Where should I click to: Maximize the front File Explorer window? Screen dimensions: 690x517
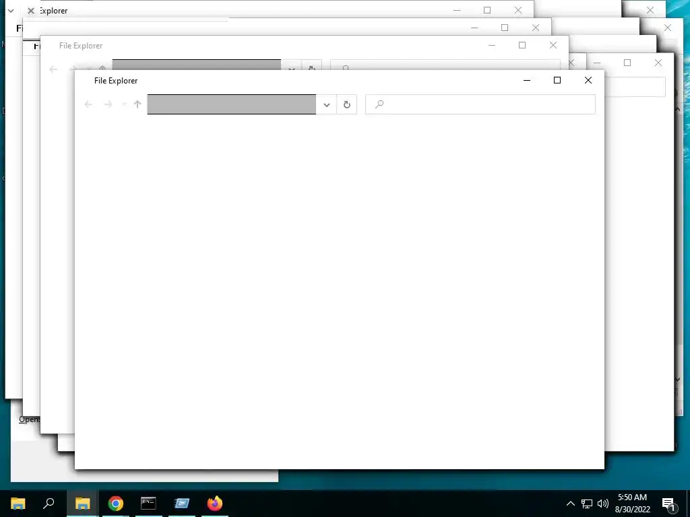pyautogui.click(x=557, y=80)
